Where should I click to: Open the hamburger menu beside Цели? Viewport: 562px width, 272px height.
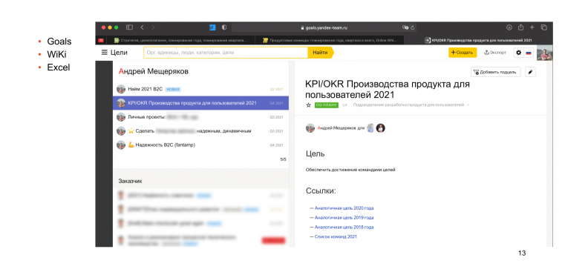click(104, 53)
